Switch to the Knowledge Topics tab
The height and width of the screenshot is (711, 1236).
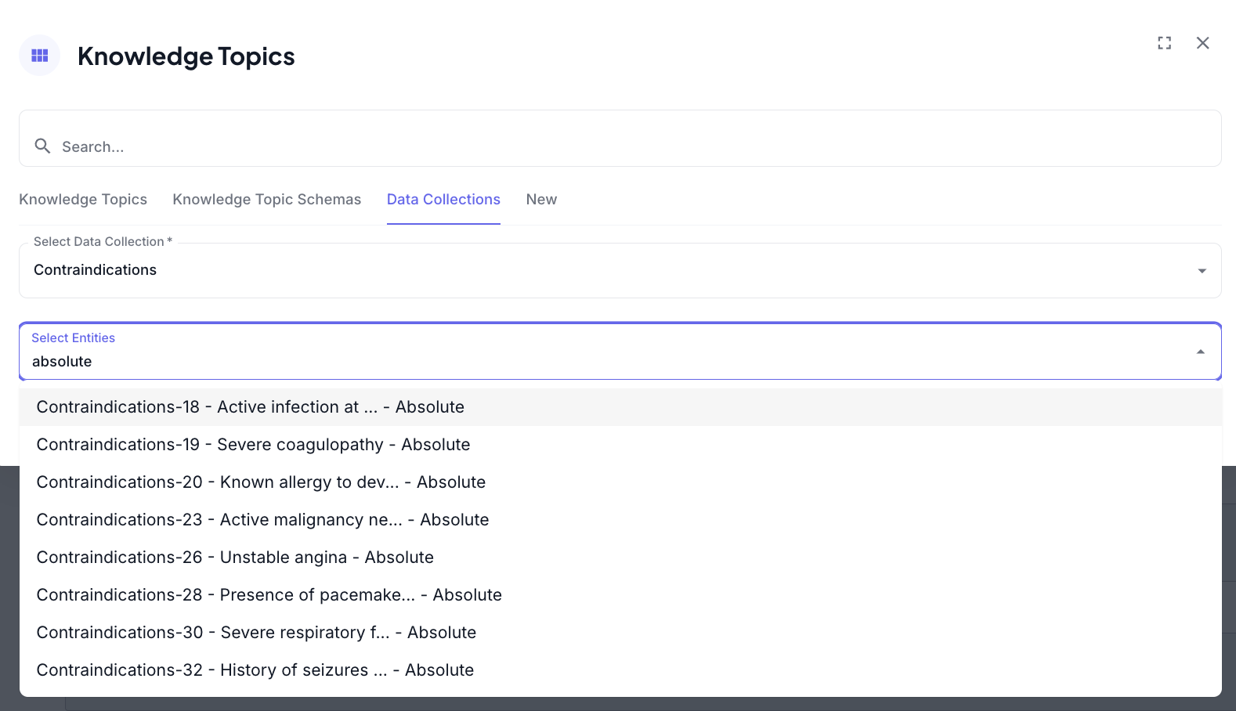(x=83, y=200)
